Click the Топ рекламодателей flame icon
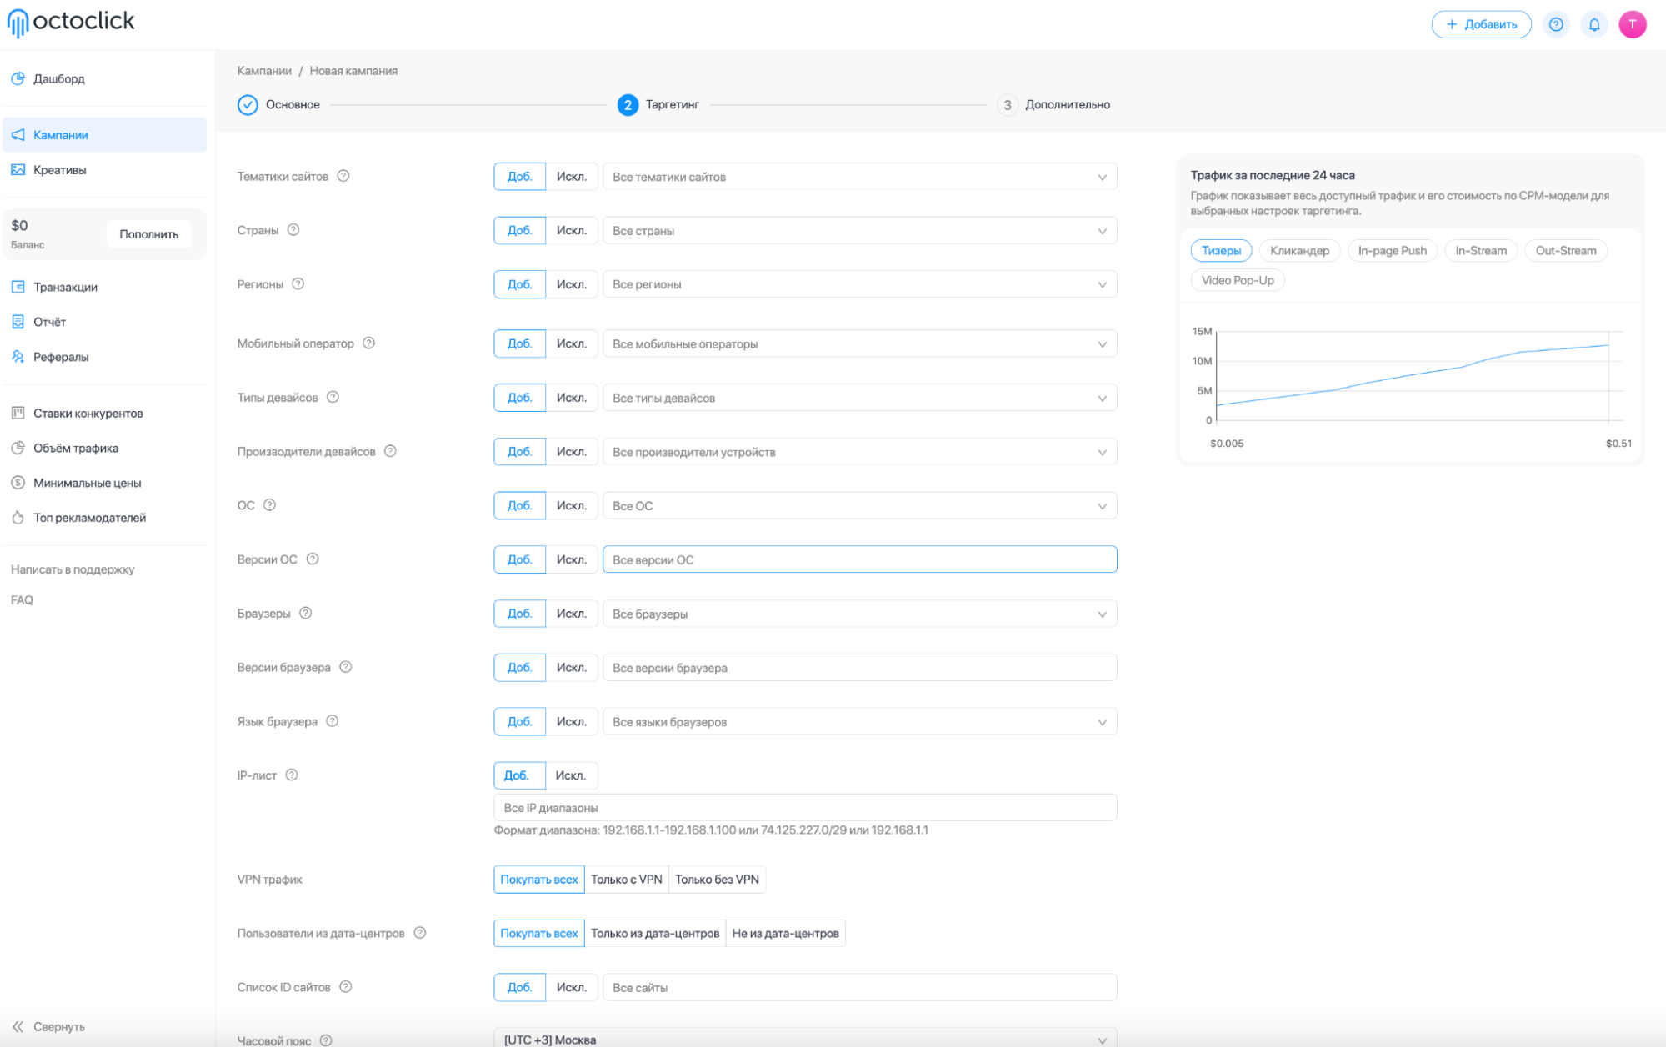 point(18,518)
